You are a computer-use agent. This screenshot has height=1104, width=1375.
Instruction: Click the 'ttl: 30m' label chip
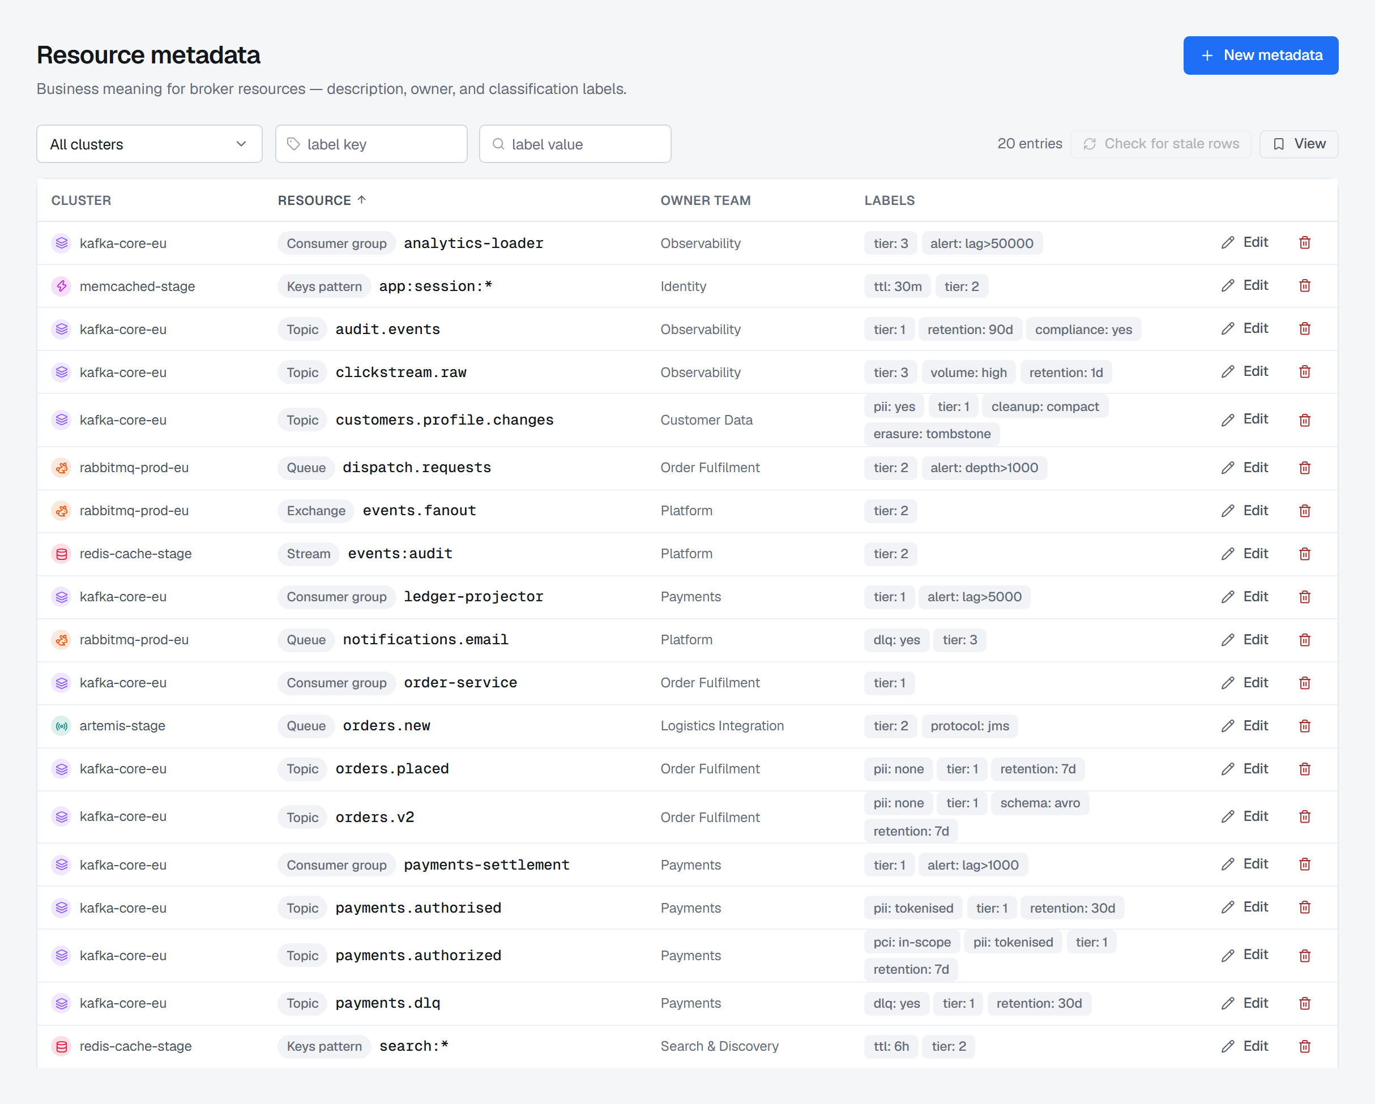(898, 286)
